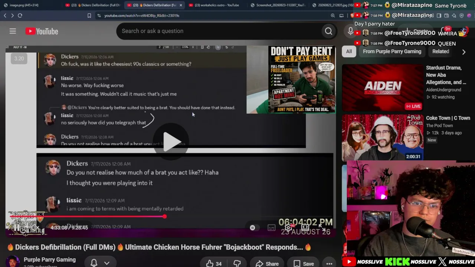Image resolution: width=475 pixels, height=267 pixels.
Task: Click the 4:33:08 / 9:28:45 time display
Action: tap(69, 228)
